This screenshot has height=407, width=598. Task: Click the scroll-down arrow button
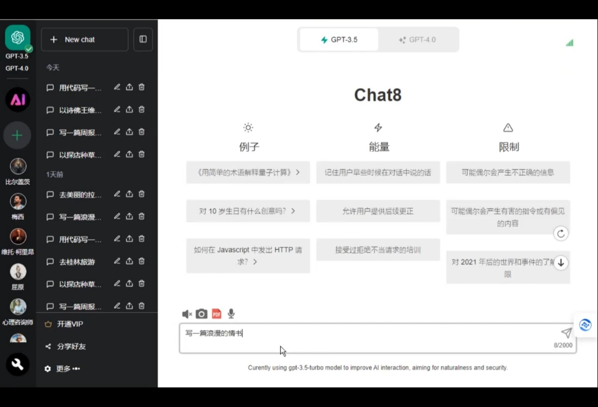click(x=561, y=263)
